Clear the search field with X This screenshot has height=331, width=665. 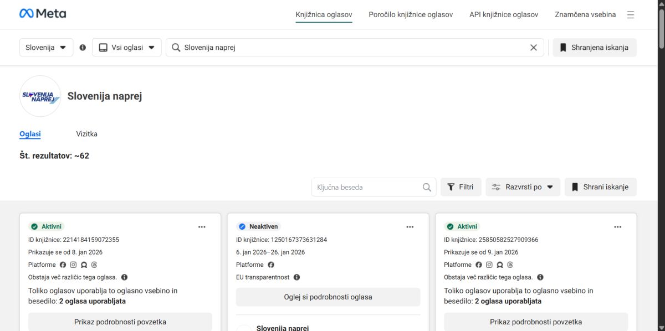coord(534,48)
